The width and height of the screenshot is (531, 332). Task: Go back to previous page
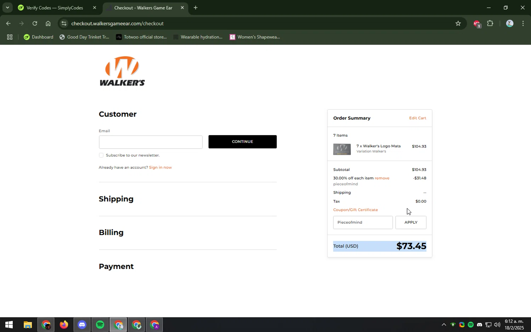pyautogui.click(x=8, y=24)
